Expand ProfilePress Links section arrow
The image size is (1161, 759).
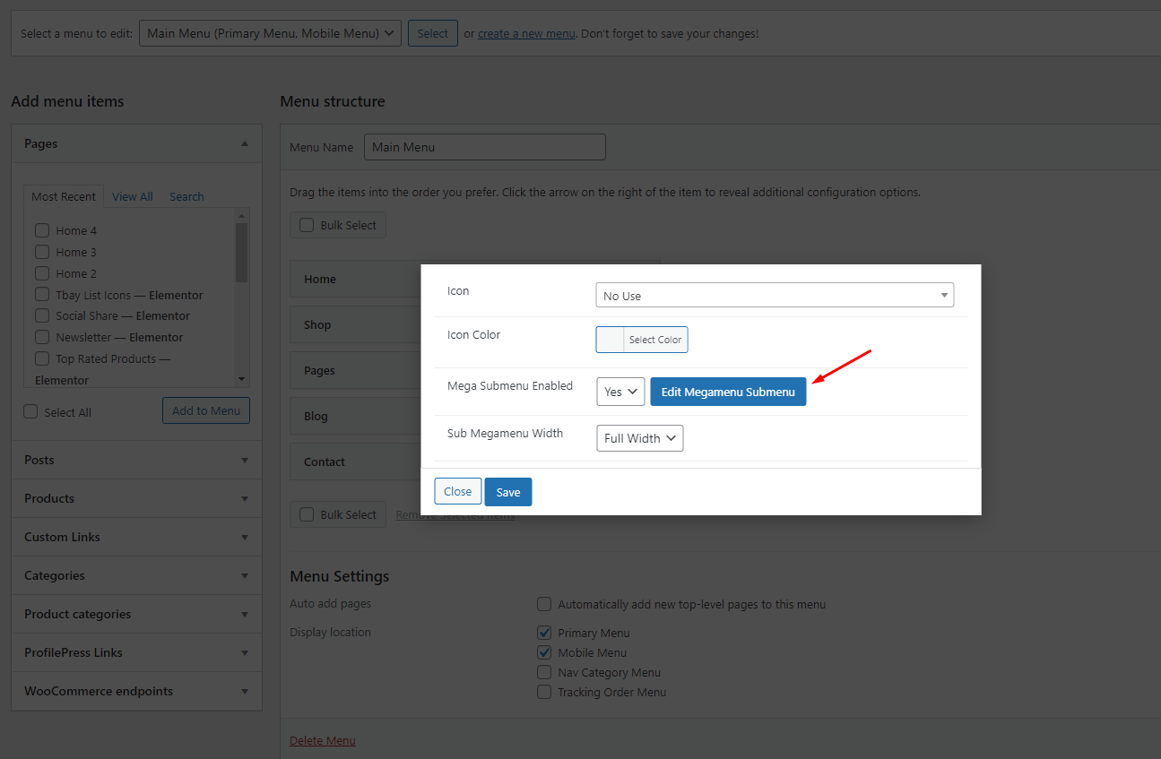tap(245, 652)
